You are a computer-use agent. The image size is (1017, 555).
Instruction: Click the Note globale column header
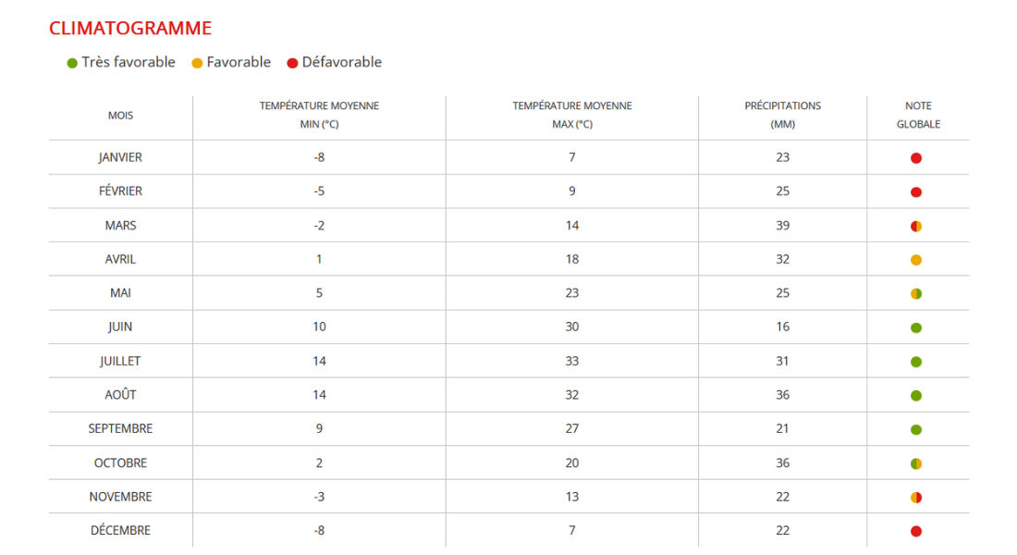click(x=918, y=115)
